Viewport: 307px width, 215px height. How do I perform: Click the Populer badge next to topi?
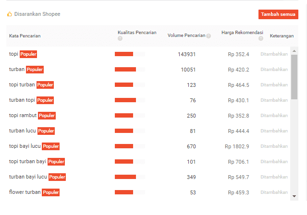click(x=28, y=54)
